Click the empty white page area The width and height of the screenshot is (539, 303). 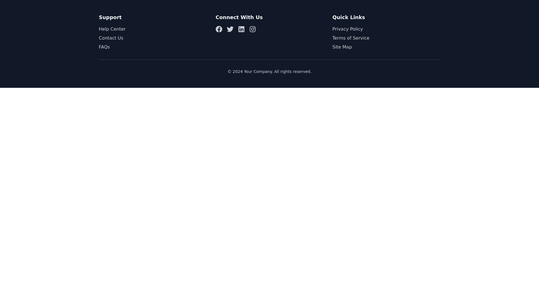(269, 194)
